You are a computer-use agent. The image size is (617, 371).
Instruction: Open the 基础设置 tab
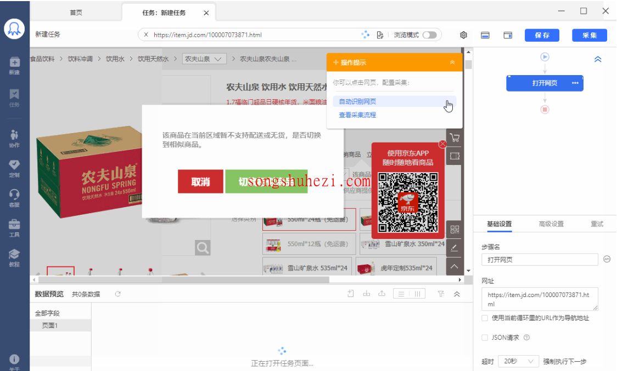[x=500, y=224]
